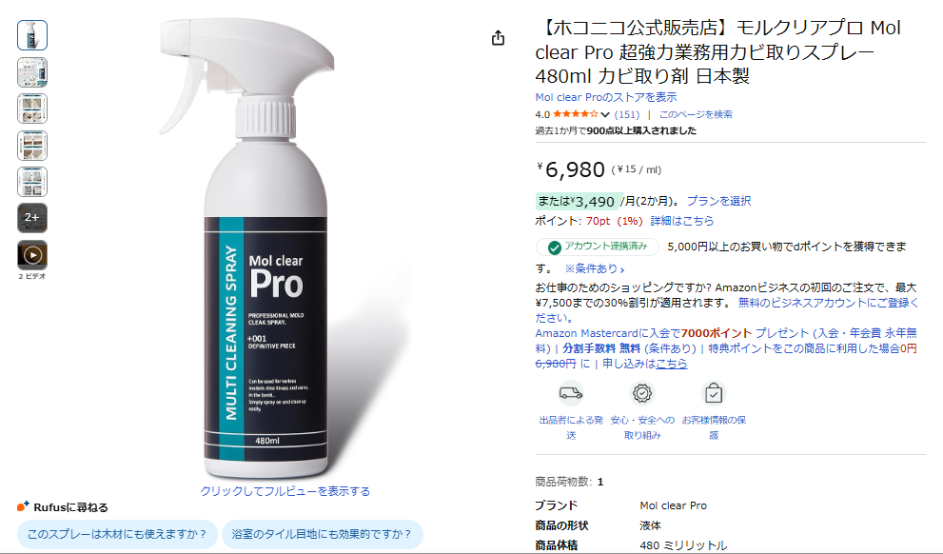Open the video thumbnail with play icon
Screen dimensions: 943x554
pos(32,255)
